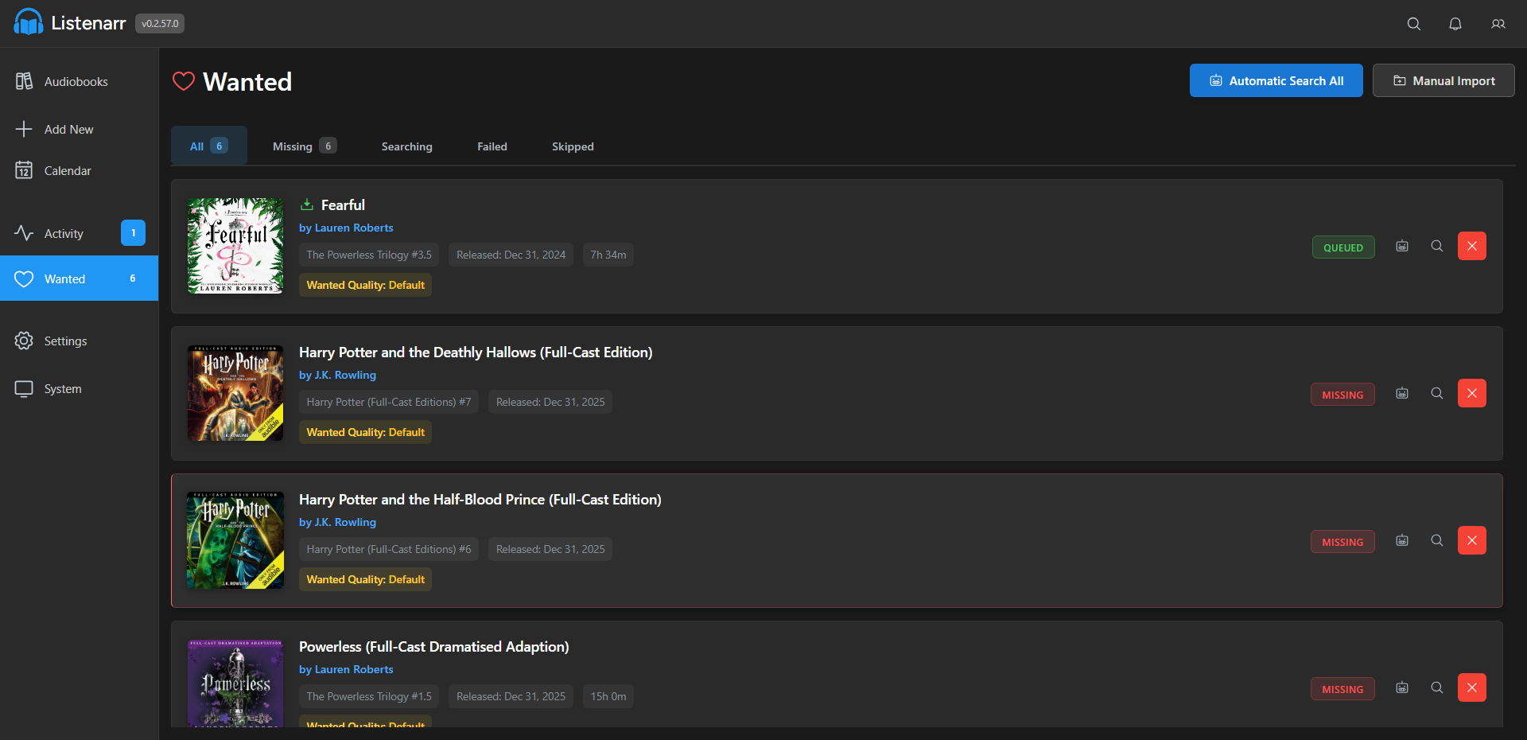Open Powerless (Full-Cast Dramatised Adaption) title
The height and width of the screenshot is (740, 1527).
434,646
